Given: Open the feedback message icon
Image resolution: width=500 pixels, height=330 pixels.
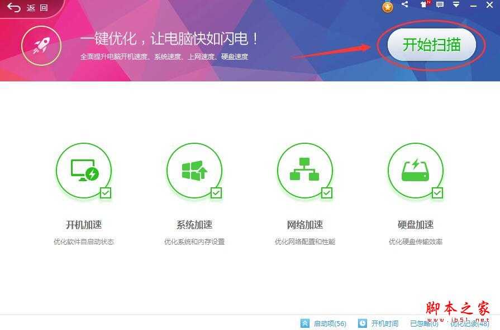Looking at the screenshot, I should [x=440, y=6].
